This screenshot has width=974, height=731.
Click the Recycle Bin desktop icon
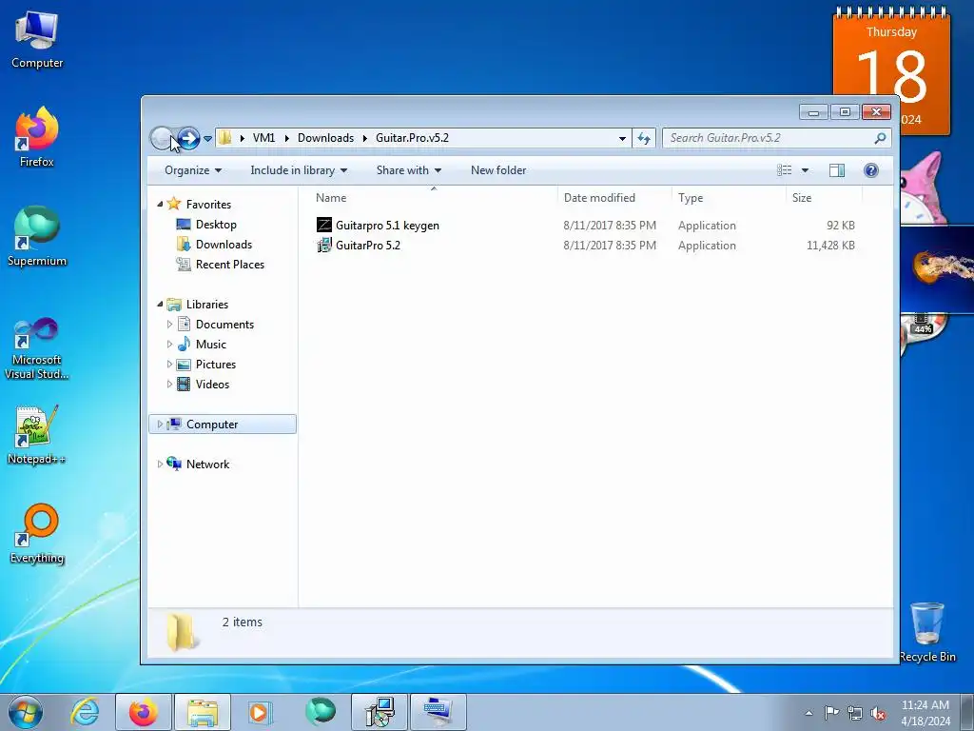(927, 632)
